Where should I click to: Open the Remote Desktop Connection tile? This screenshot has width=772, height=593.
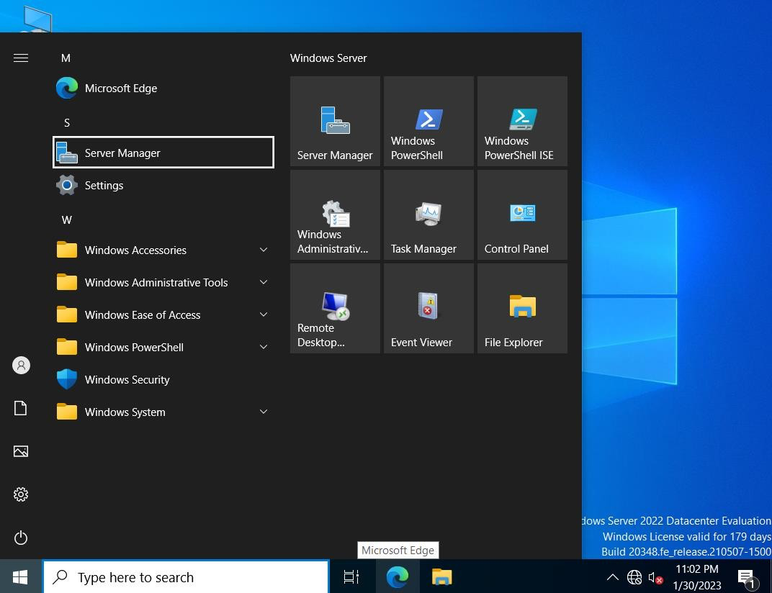(x=335, y=308)
